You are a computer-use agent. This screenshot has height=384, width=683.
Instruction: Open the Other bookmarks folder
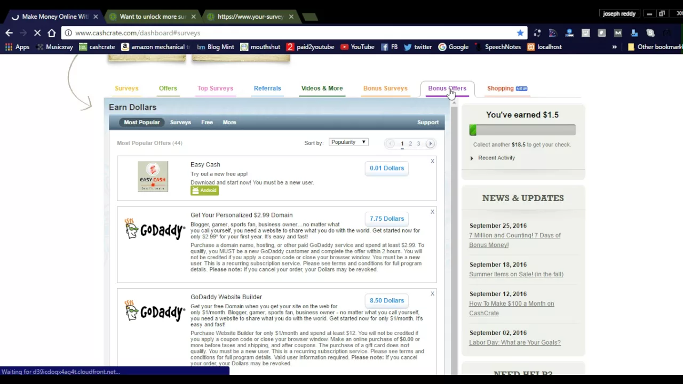[655, 47]
